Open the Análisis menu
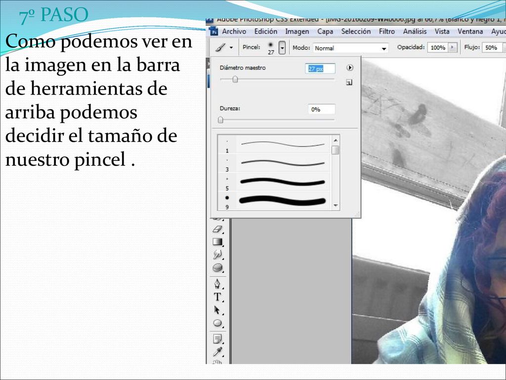506x380 pixels. [x=415, y=31]
